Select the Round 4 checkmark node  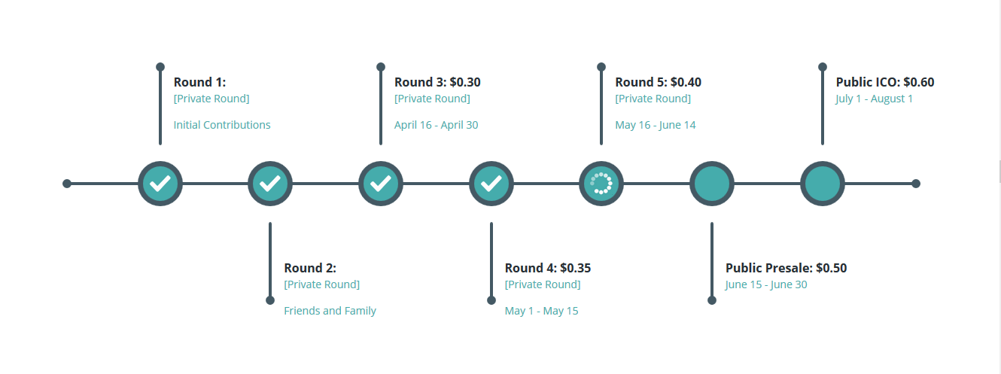(491, 184)
